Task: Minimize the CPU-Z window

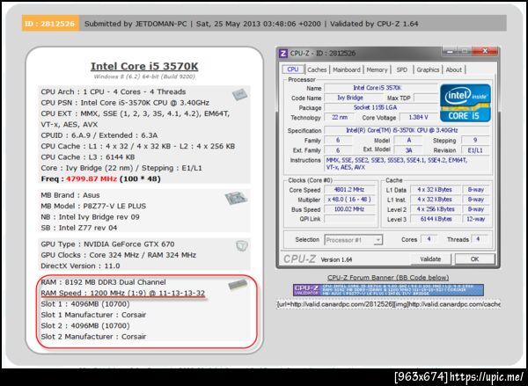Action: tap(450, 52)
